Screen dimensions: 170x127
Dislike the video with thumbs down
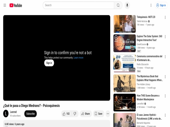[x=75, y=114]
